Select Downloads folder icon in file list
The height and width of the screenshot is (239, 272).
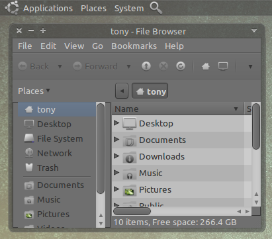129,157
